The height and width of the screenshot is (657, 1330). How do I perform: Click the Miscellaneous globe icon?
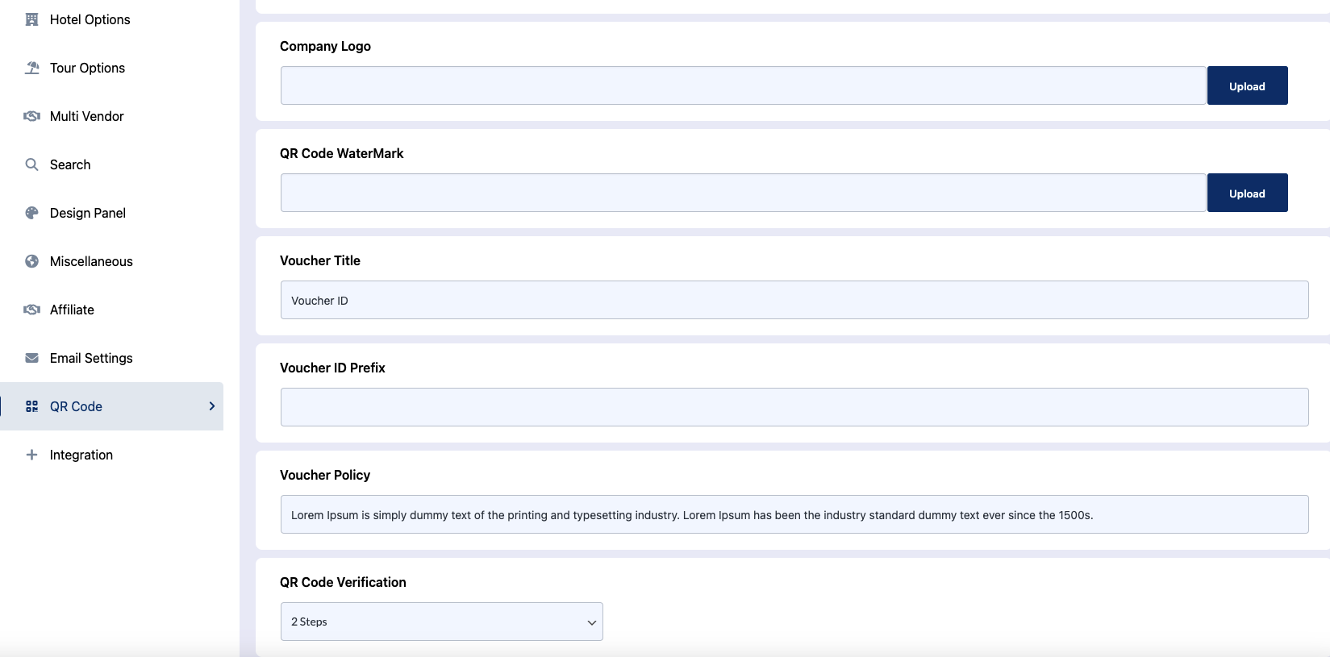pos(31,261)
